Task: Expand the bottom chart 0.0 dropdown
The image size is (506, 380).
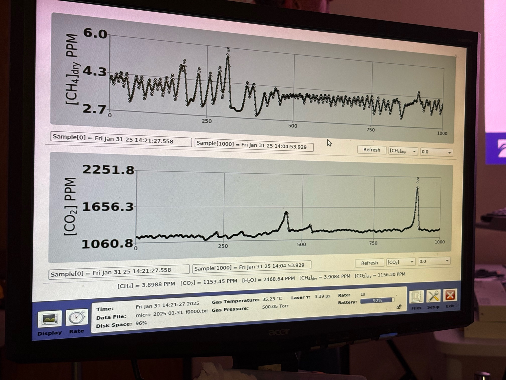Action: pos(434,261)
